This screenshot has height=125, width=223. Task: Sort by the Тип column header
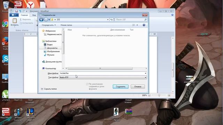click(x=132, y=30)
